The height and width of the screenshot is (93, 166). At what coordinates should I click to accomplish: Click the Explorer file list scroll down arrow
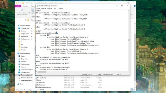coord(135,87)
